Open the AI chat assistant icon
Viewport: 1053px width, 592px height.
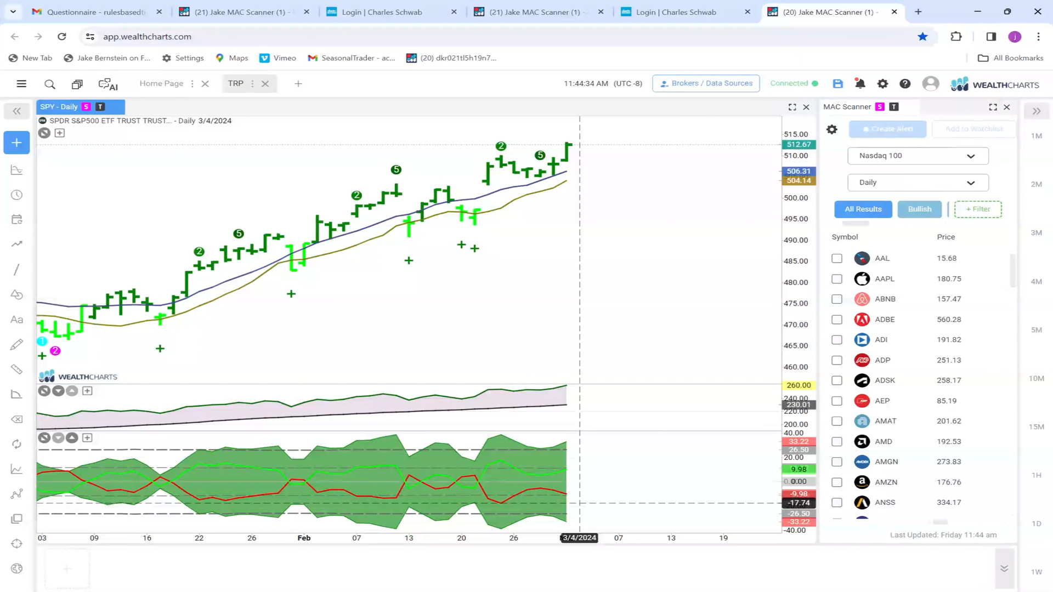tap(108, 84)
